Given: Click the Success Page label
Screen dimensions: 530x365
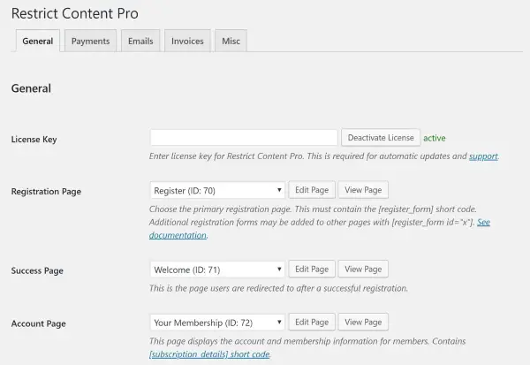Looking at the screenshot, I should pos(37,270).
